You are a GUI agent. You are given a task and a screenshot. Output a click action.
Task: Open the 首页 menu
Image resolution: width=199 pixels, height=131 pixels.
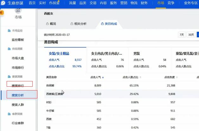[32, 3]
